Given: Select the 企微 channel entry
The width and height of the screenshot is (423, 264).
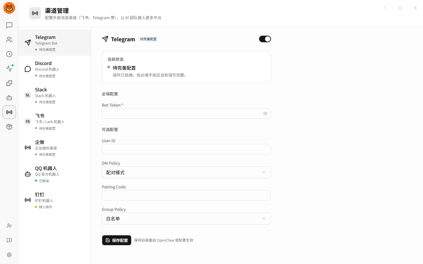Looking at the screenshot, I should pos(55,148).
